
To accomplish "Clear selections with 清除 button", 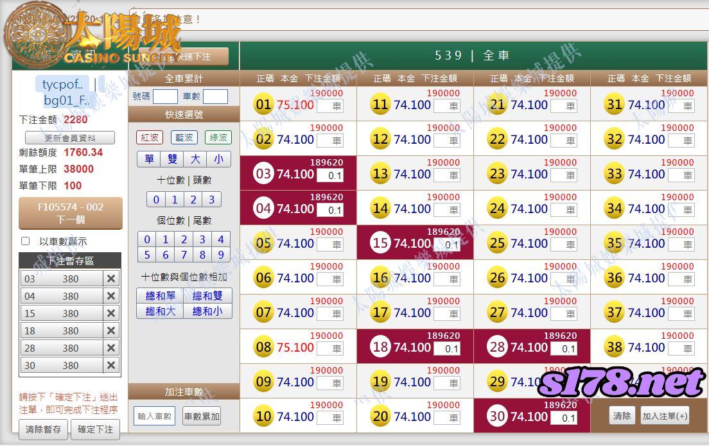I will (622, 416).
